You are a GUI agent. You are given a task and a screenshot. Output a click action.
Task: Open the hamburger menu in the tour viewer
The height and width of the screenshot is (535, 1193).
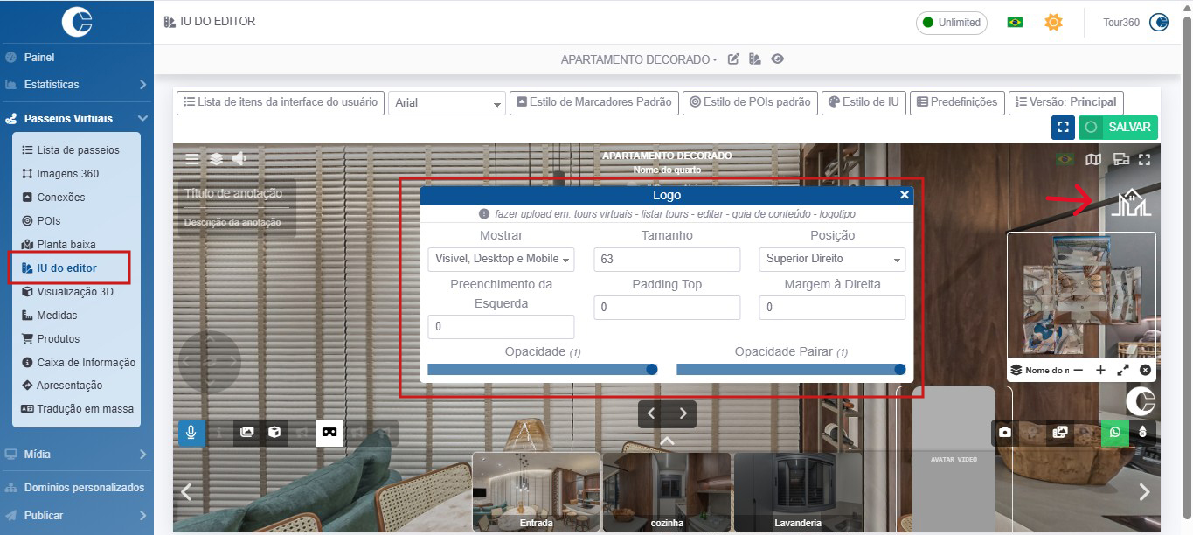[192, 158]
